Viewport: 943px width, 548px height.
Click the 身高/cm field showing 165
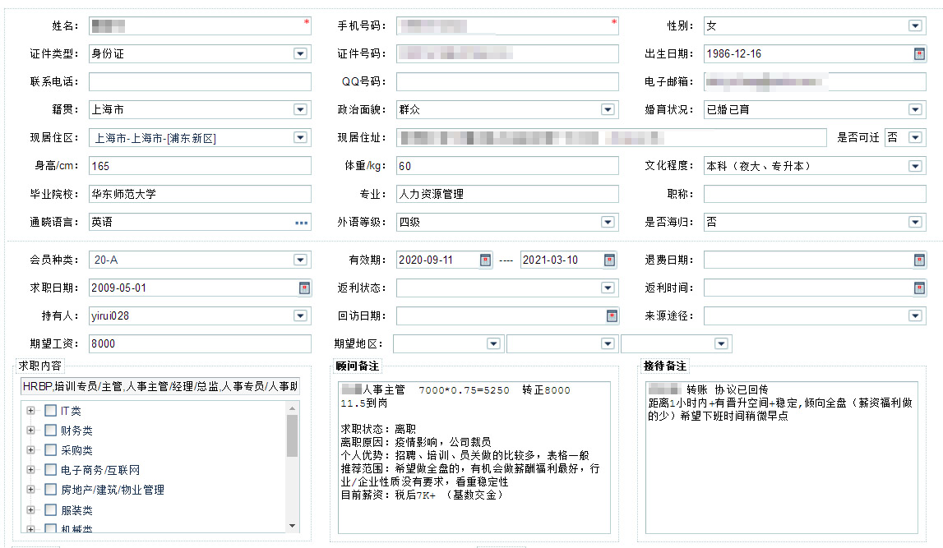(201, 166)
